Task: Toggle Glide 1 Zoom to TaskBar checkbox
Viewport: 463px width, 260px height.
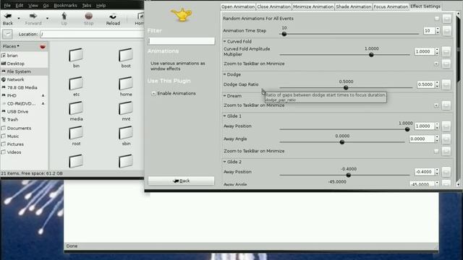Action: (x=436, y=151)
